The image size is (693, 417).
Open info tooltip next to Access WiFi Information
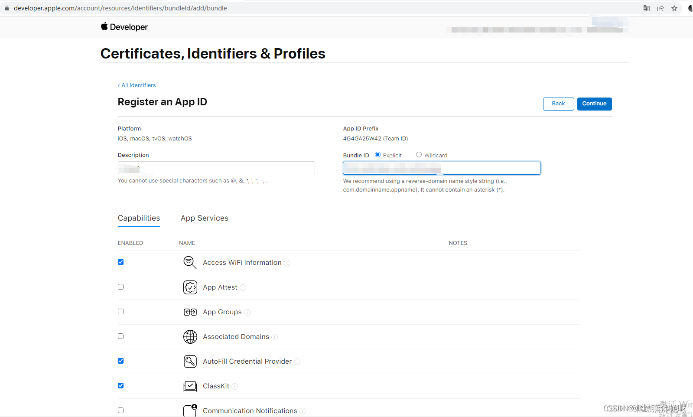(287, 263)
